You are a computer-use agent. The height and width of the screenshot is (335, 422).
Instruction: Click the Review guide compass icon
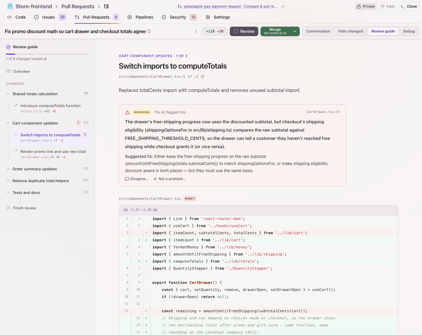[8, 47]
